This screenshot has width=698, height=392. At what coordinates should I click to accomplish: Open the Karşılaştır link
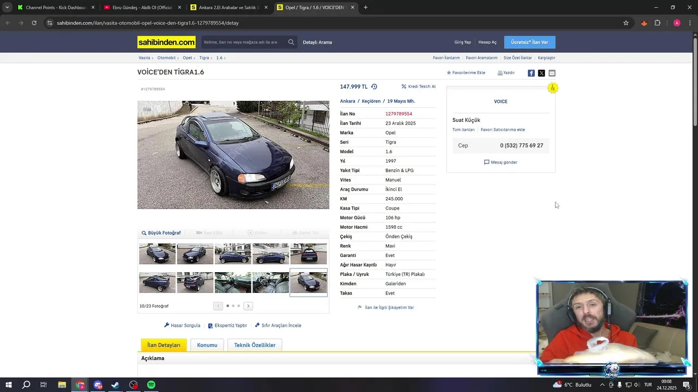pyautogui.click(x=546, y=58)
